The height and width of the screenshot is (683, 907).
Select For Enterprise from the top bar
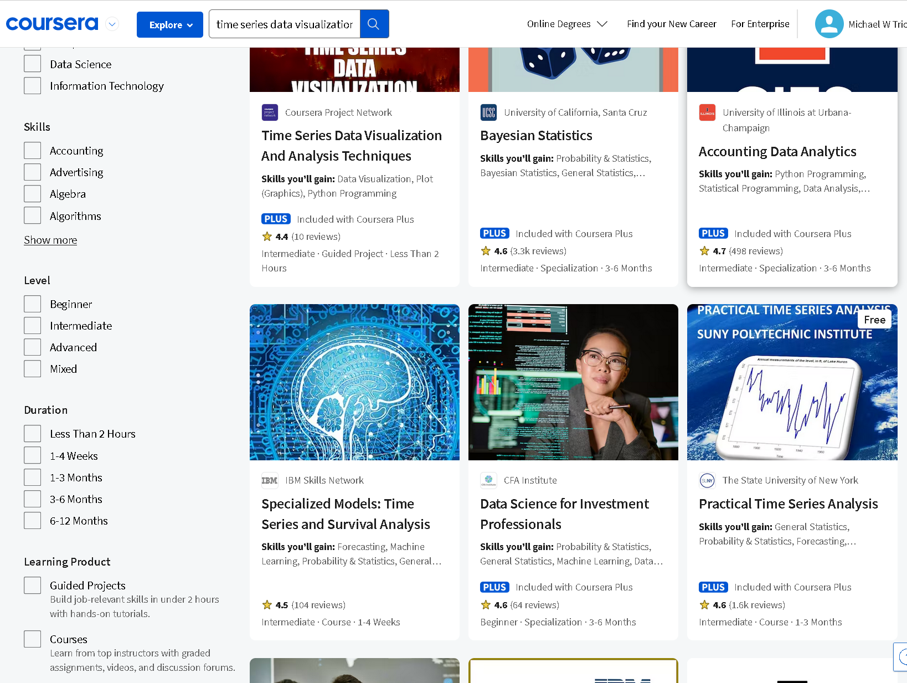pyautogui.click(x=760, y=24)
